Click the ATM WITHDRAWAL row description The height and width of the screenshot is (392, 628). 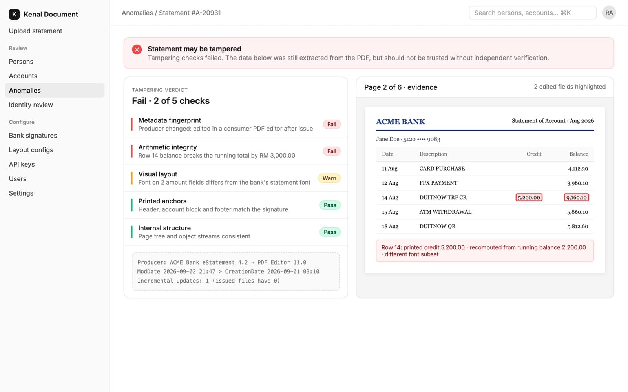[x=445, y=212]
